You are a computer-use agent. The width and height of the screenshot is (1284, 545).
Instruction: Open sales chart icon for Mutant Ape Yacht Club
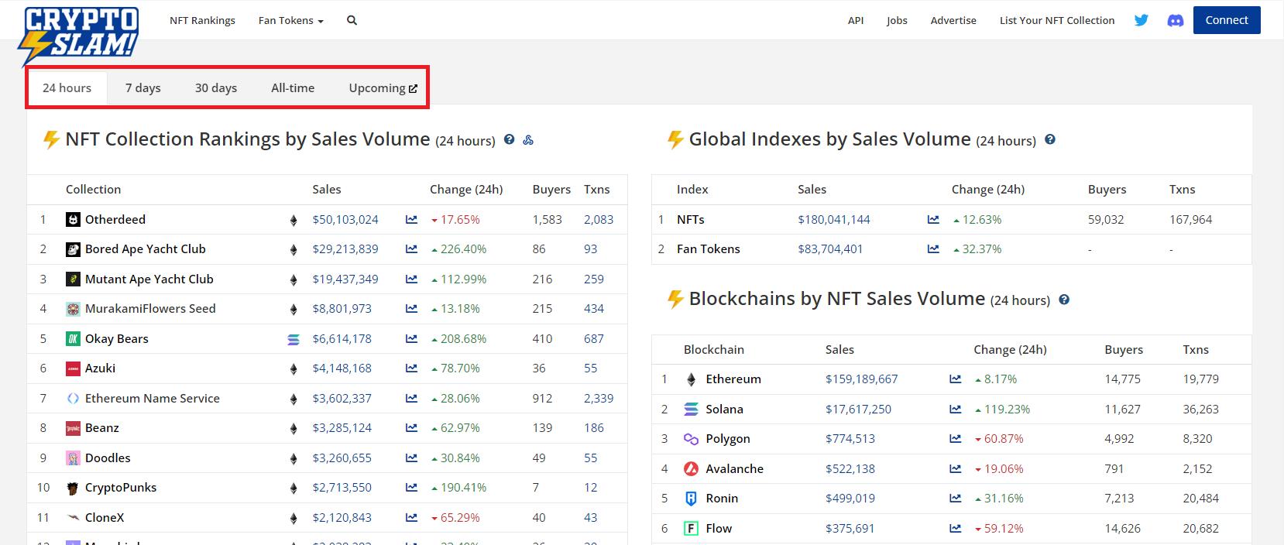click(x=411, y=279)
